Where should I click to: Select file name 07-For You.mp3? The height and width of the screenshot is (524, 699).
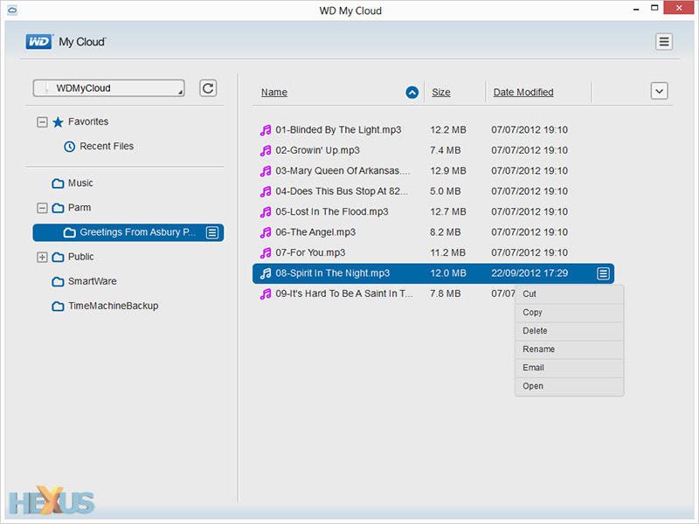310,253
